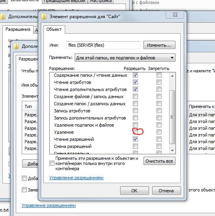
Task: Allow "Создание папок / дозапись данных"
Action: coord(135,104)
